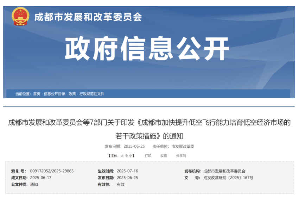Click the 生效时间 value 2025-07-16
This screenshot has height=197, width=299.
click(127, 171)
